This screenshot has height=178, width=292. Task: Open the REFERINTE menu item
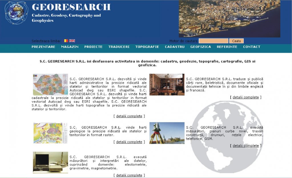point(227,47)
